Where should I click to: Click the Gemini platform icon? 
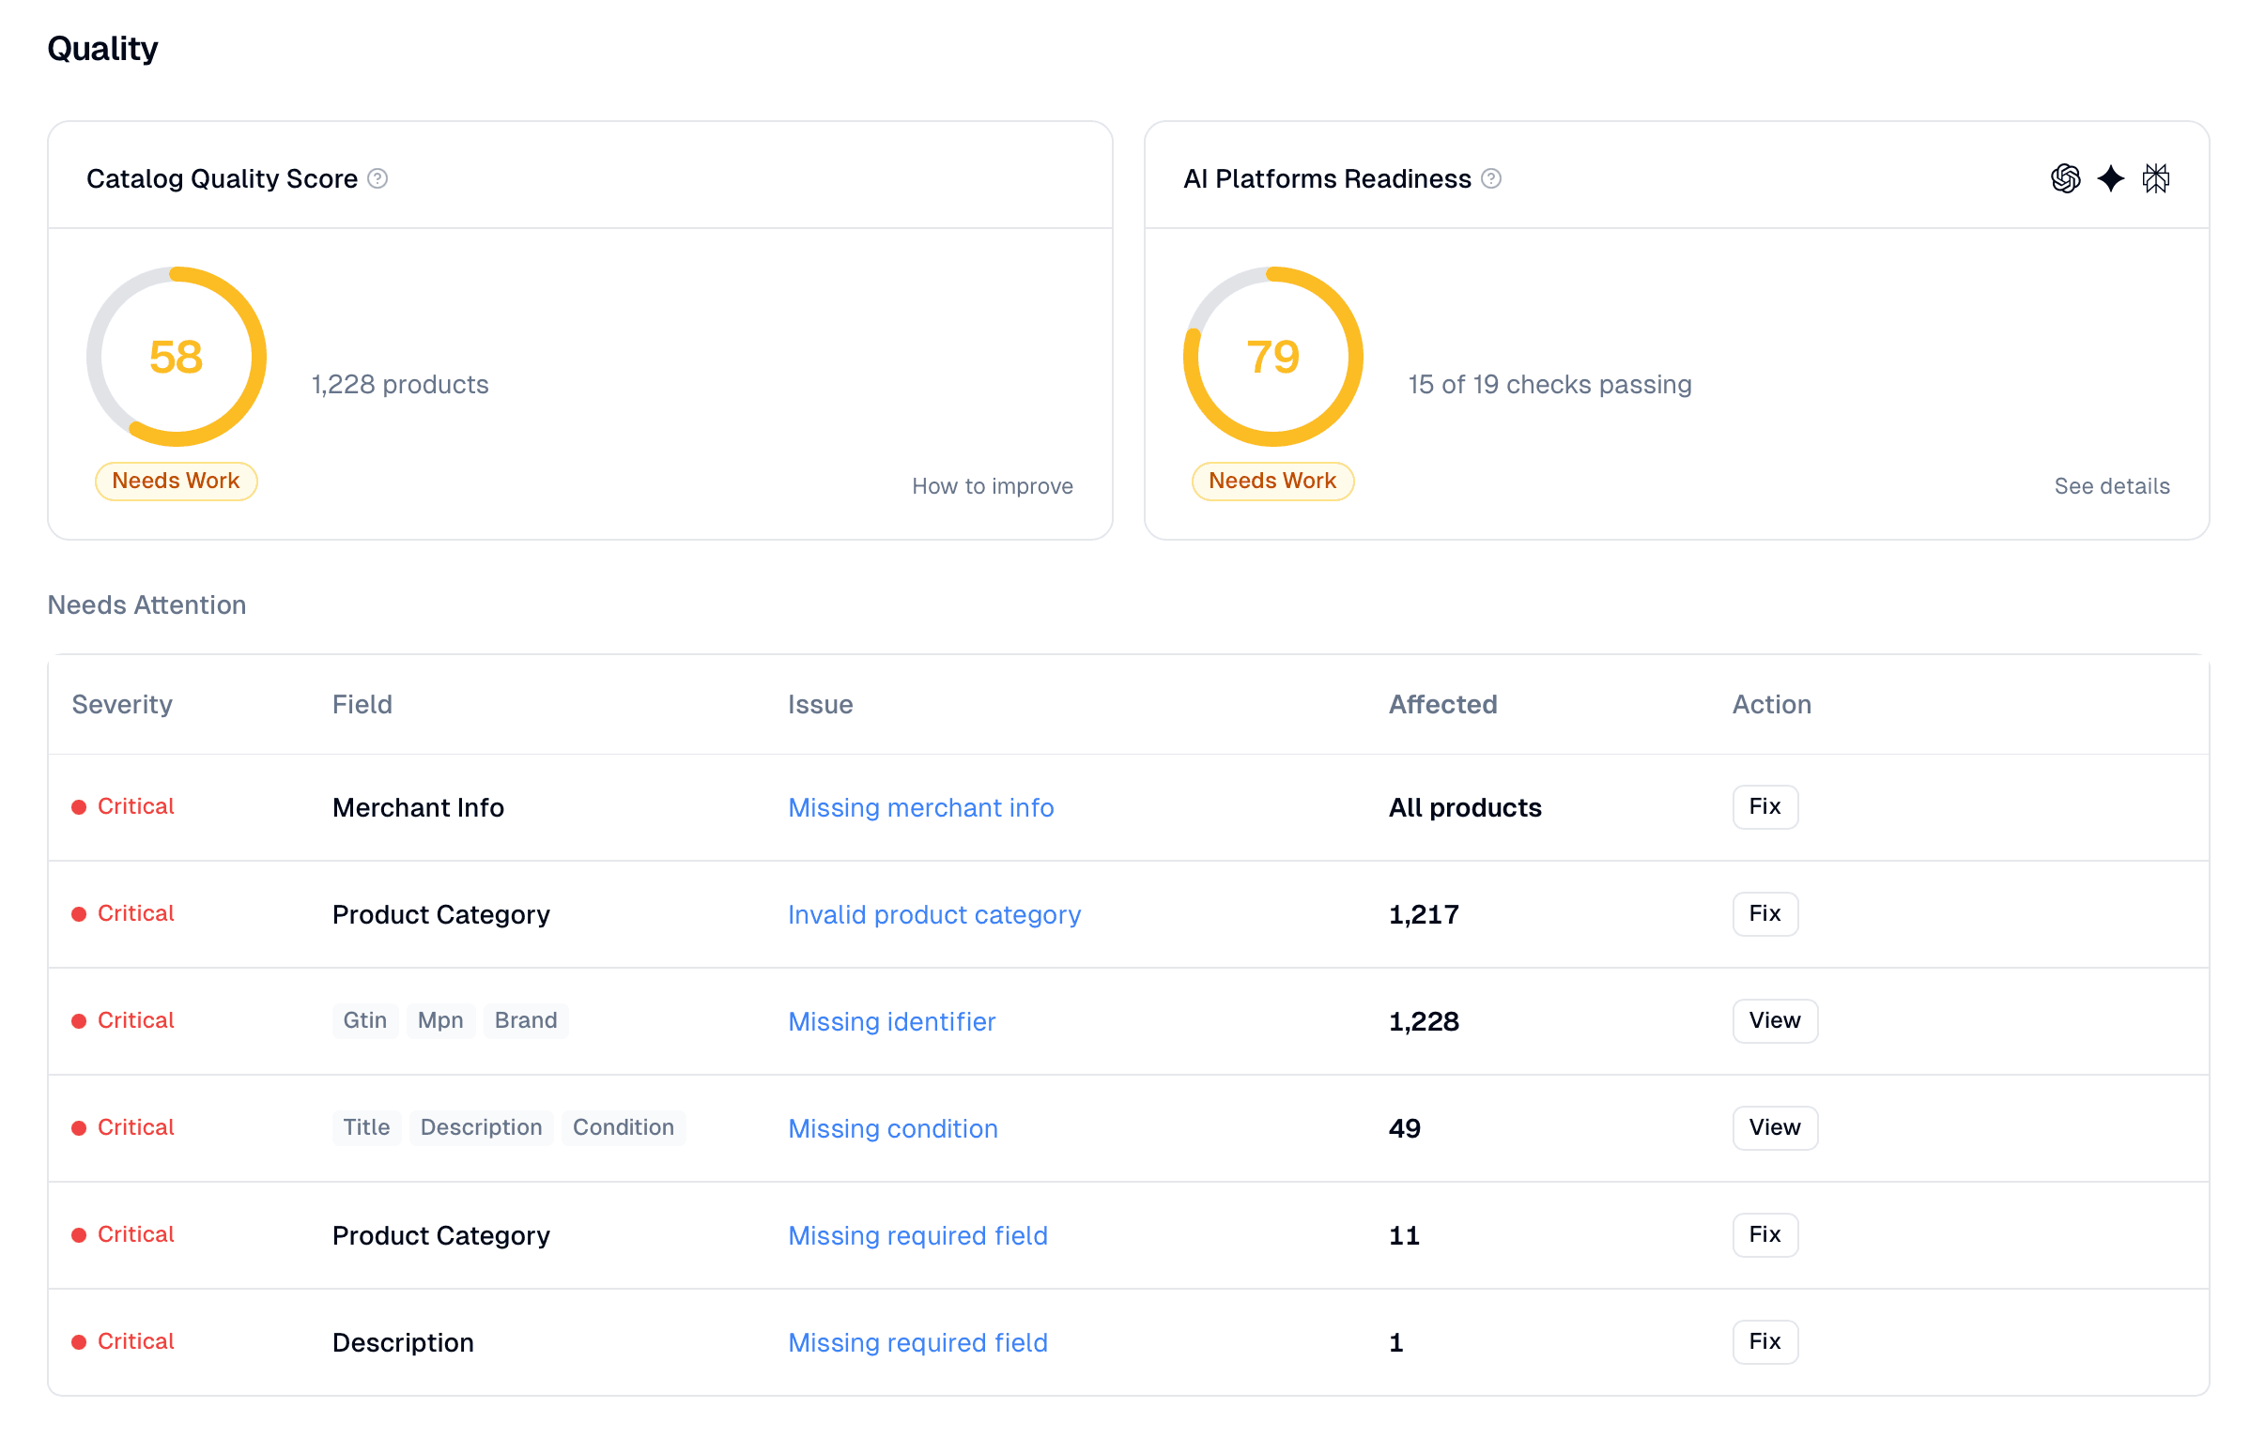point(2111,177)
